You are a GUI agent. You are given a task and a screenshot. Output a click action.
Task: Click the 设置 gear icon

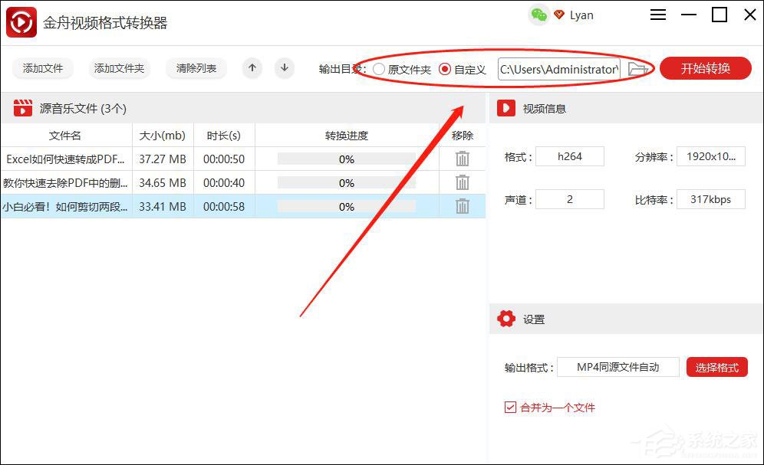pos(506,319)
